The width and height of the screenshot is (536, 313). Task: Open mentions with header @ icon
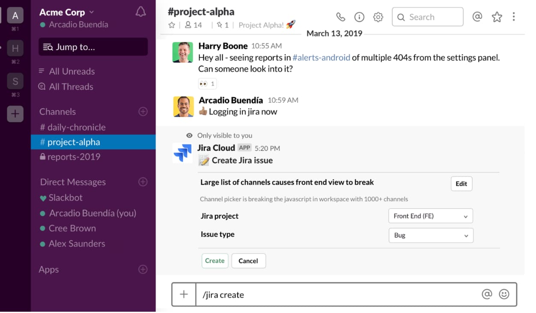pyautogui.click(x=477, y=17)
